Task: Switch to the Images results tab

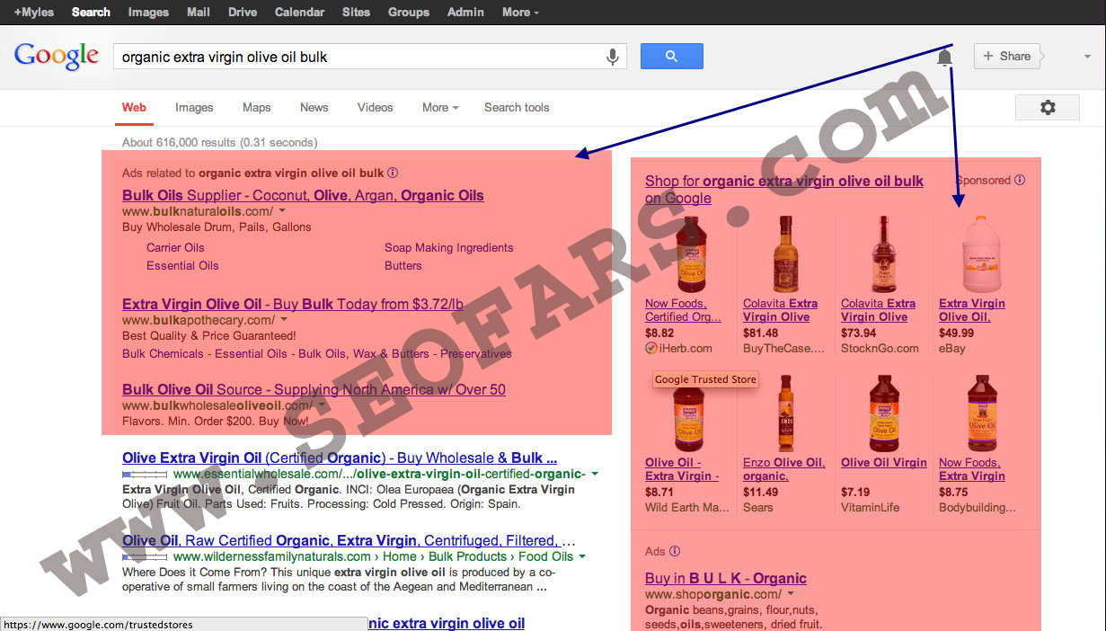Action: point(194,107)
